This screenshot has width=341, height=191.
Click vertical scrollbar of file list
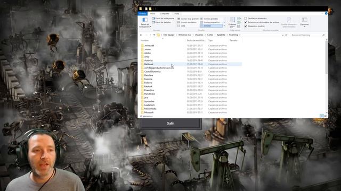pyautogui.click(x=327, y=57)
